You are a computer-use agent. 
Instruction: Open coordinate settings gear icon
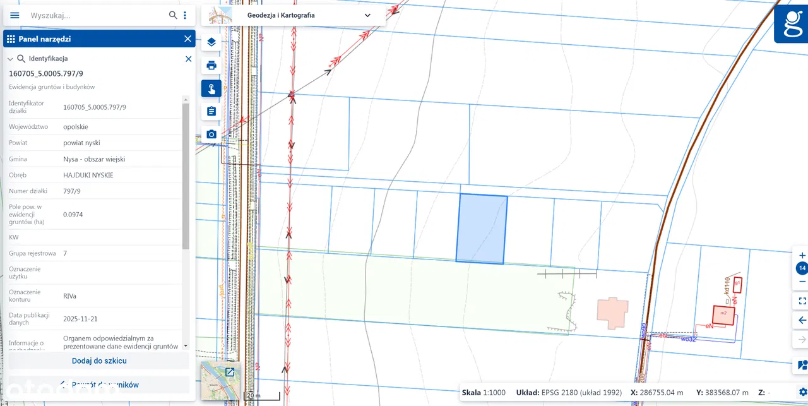coord(802,392)
